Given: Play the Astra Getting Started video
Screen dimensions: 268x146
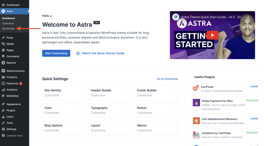Looking at the screenshot, I should click(213, 35).
